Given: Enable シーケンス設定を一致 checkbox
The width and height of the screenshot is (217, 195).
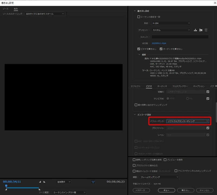Looking at the screenshot, I should [139, 17].
